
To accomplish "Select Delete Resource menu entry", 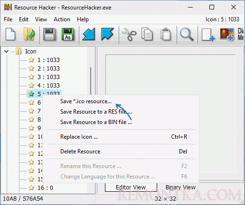I will [x=121, y=152].
